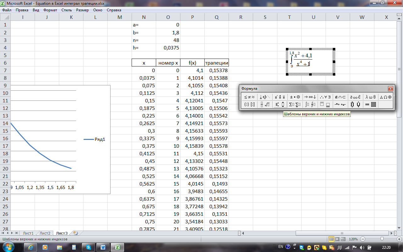Open the set theory symbols palette (∉∩⊂)
Viewport: 403px width, 252px height.
pos(340,97)
